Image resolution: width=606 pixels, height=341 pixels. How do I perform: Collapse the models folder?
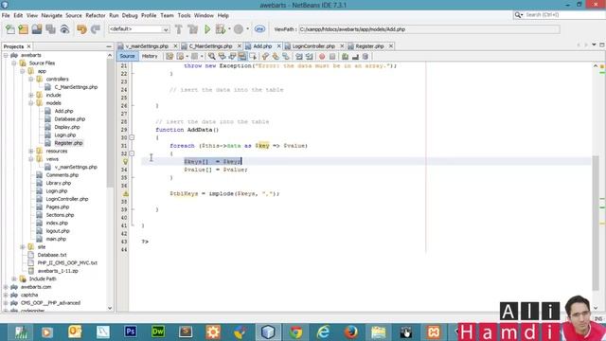click(x=31, y=103)
